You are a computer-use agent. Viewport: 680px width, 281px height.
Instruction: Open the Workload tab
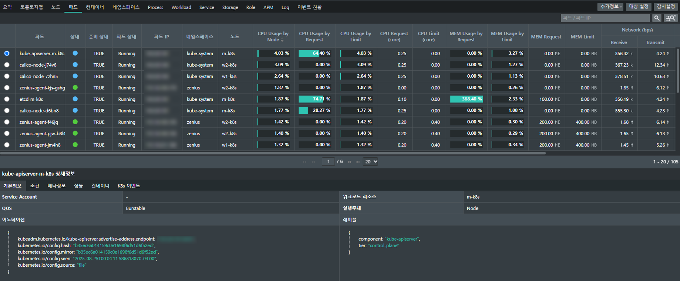pyautogui.click(x=181, y=7)
